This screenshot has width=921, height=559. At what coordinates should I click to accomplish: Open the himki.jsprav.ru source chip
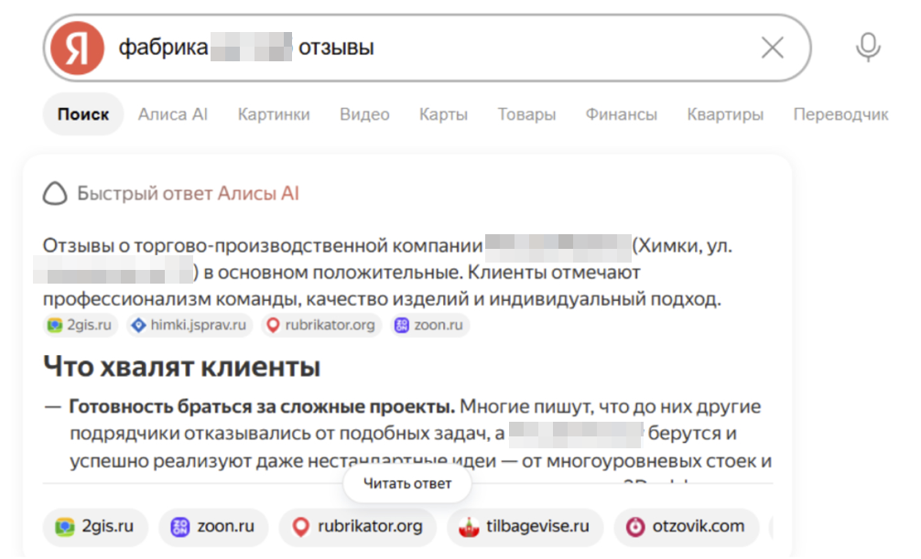(x=190, y=326)
